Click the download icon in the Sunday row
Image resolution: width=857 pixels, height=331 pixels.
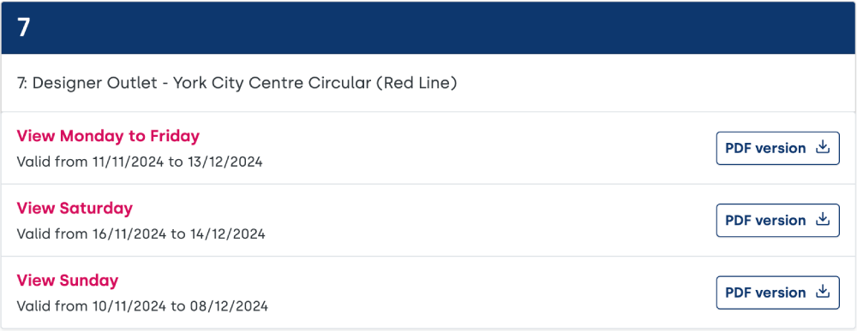click(x=823, y=293)
